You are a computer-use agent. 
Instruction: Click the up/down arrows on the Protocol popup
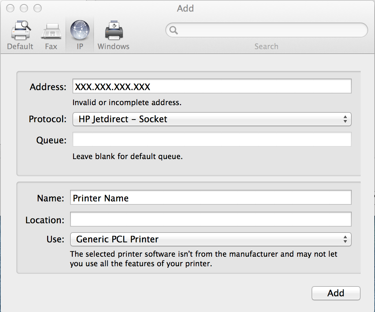pos(345,119)
